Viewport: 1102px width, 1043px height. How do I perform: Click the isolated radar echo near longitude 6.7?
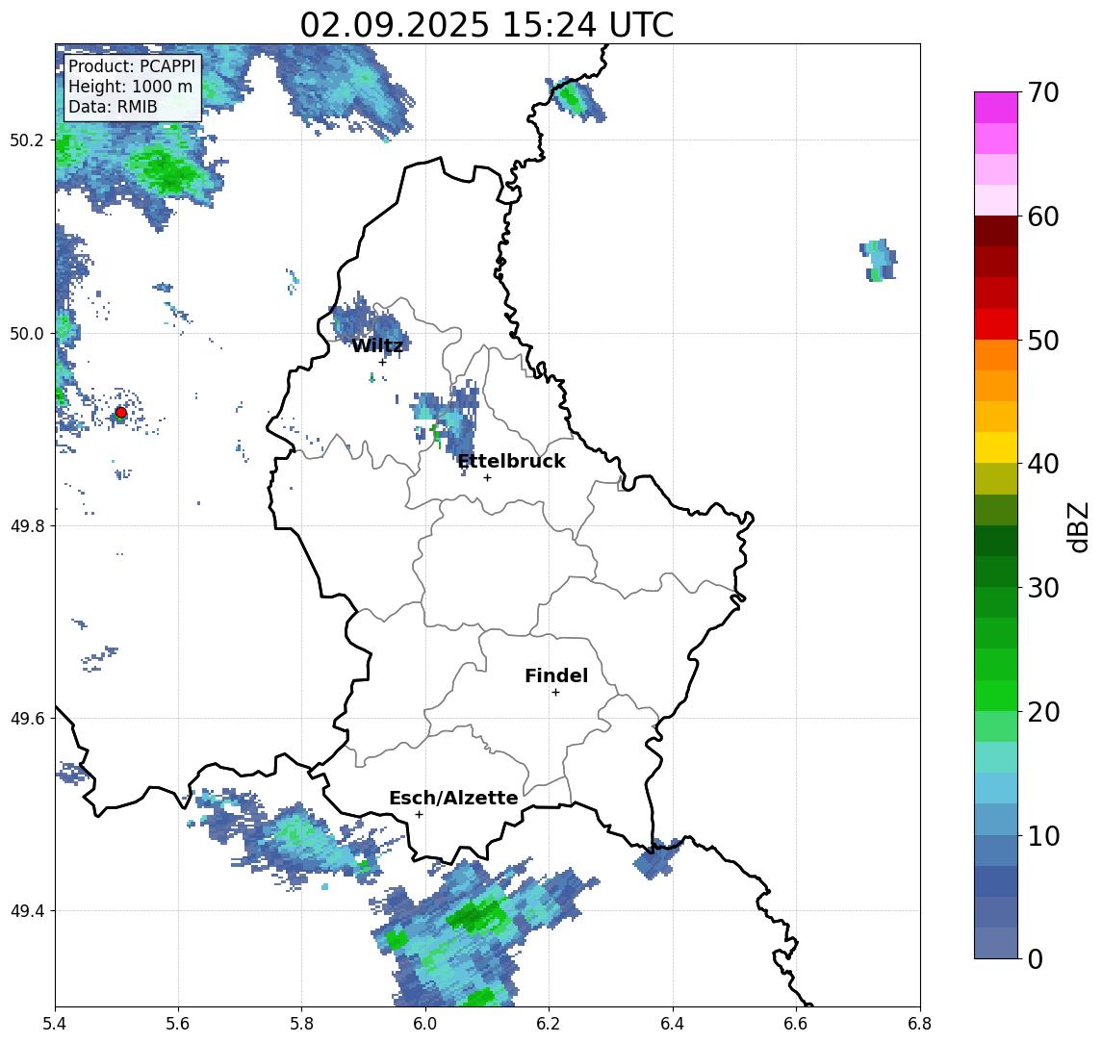click(879, 260)
